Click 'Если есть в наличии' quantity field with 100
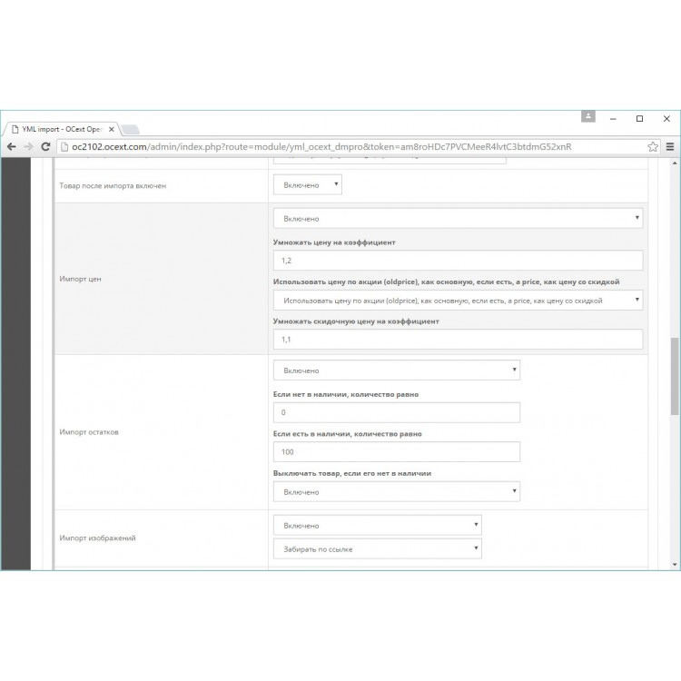 397,451
